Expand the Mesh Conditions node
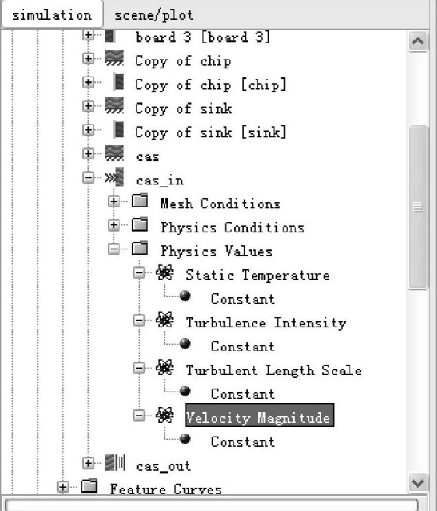This screenshot has height=511, width=437. tap(113, 203)
